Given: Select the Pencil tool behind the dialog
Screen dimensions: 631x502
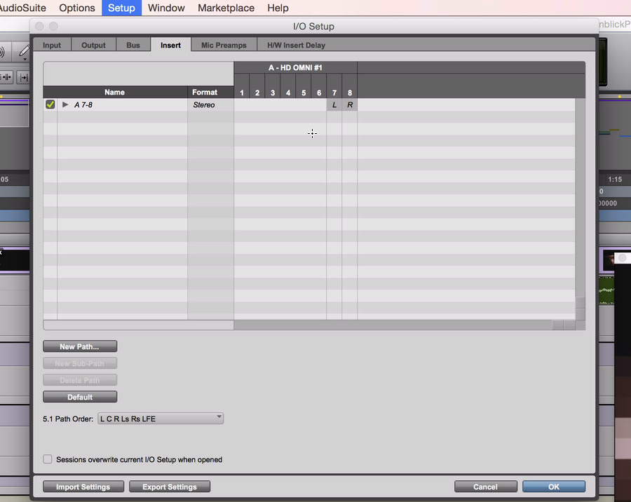Looking at the screenshot, I should coord(23,52).
